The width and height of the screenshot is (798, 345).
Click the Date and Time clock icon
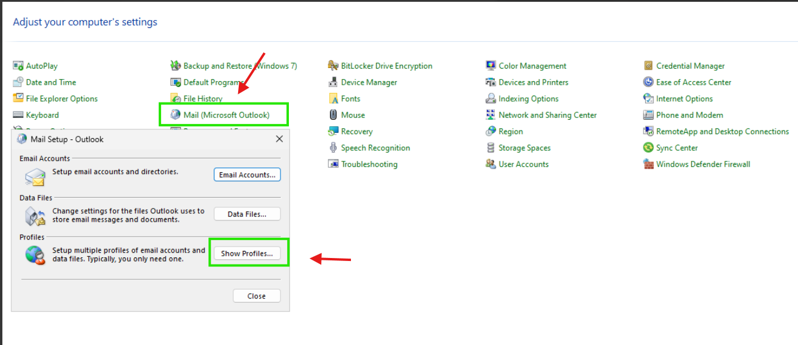[18, 82]
